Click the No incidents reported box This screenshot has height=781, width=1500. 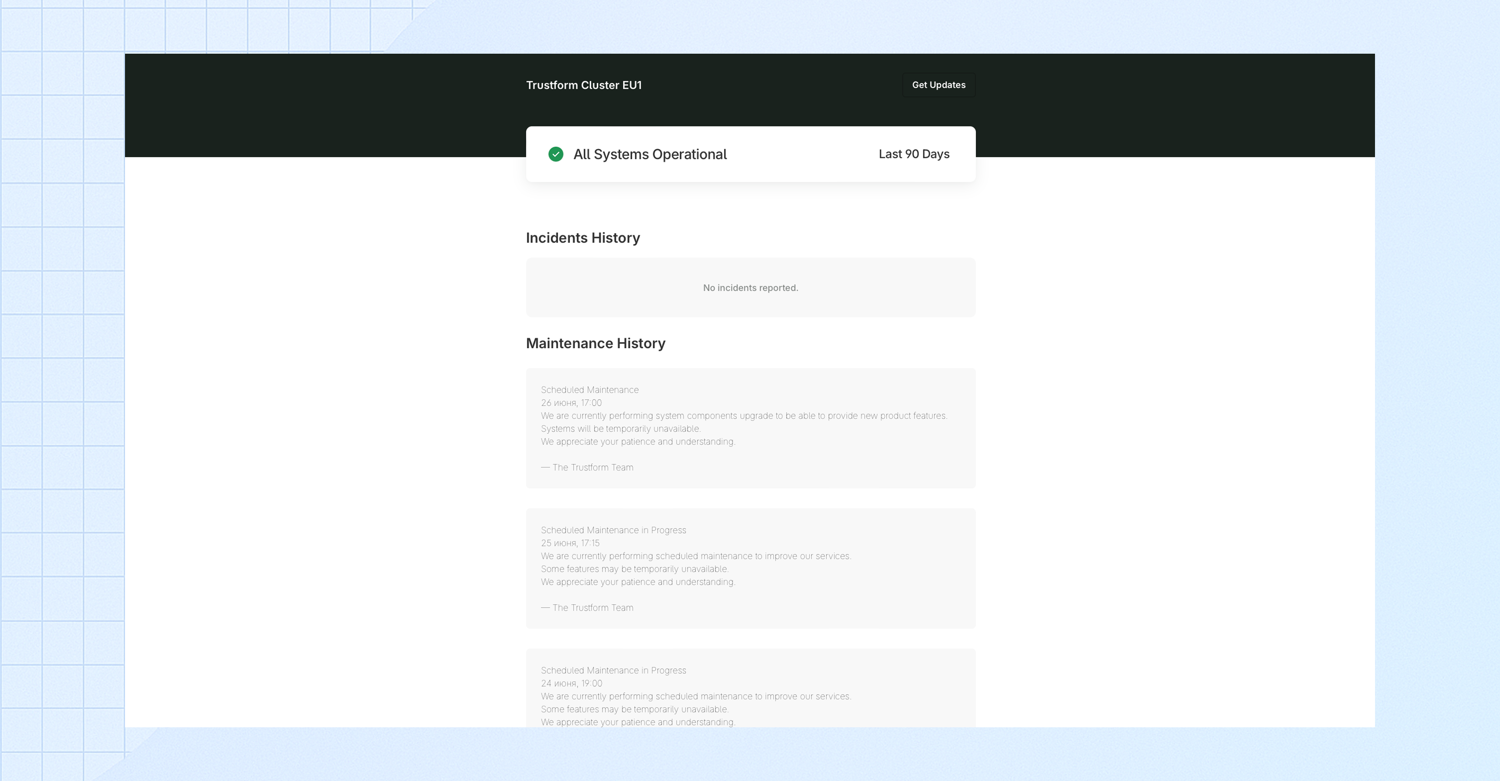pyautogui.click(x=750, y=288)
